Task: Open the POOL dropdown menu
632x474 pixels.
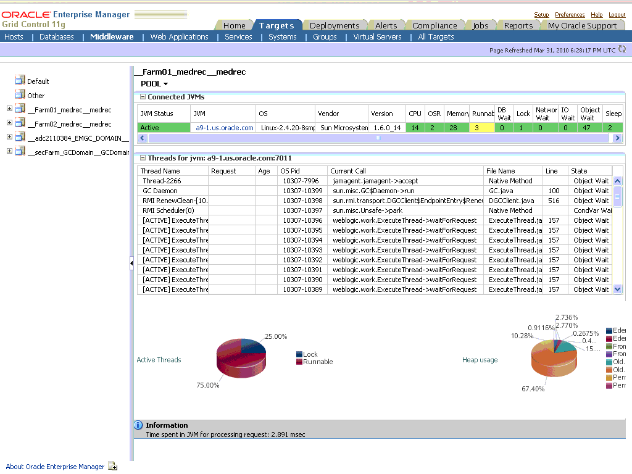Action: pyautogui.click(x=154, y=84)
